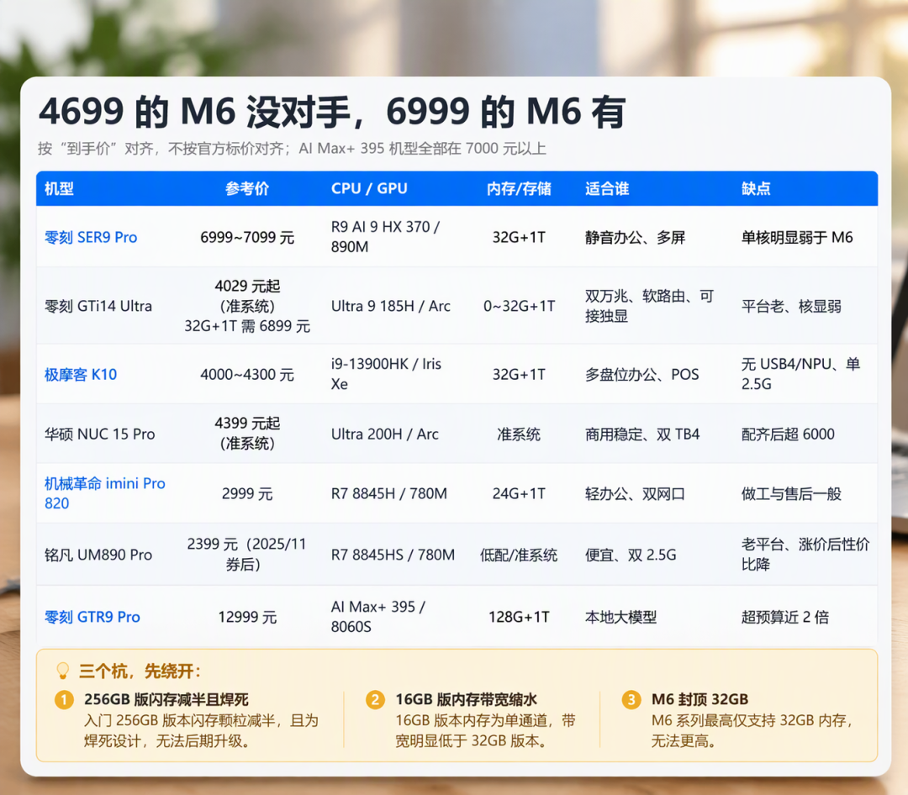Select the R9 AI 9 HX 370 / 890M cell

click(386, 237)
